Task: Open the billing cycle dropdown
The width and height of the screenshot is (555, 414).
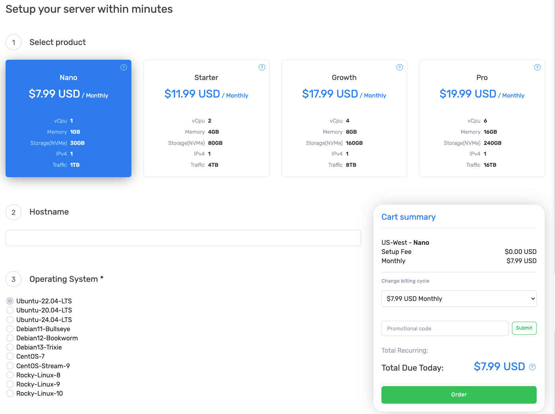Action: (459, 299)
